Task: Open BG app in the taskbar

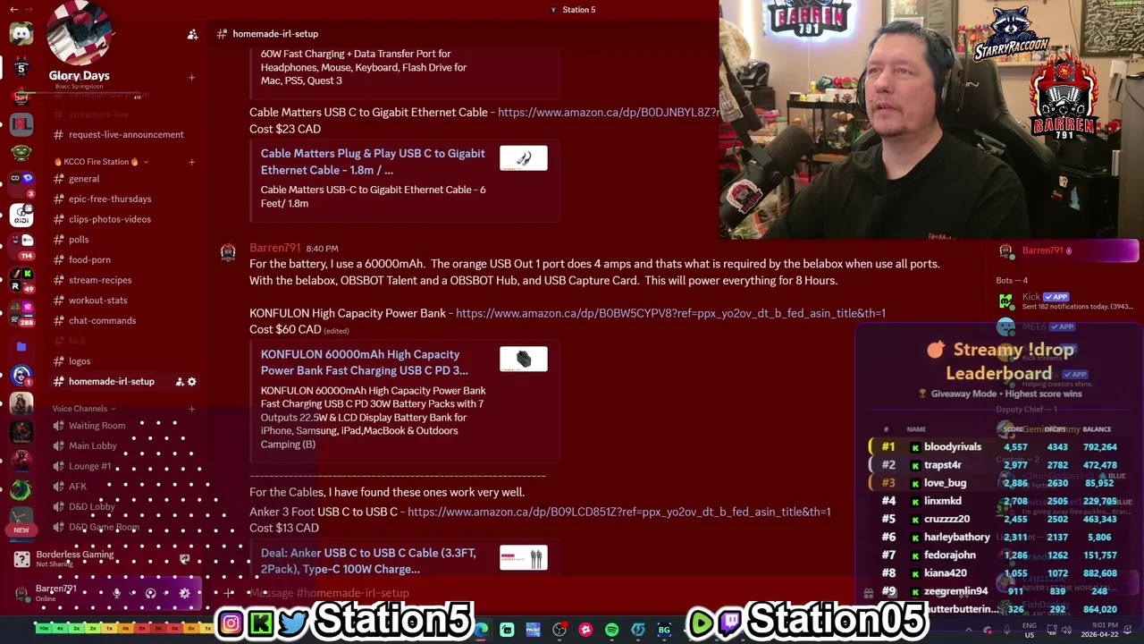Action: [664, 630]
